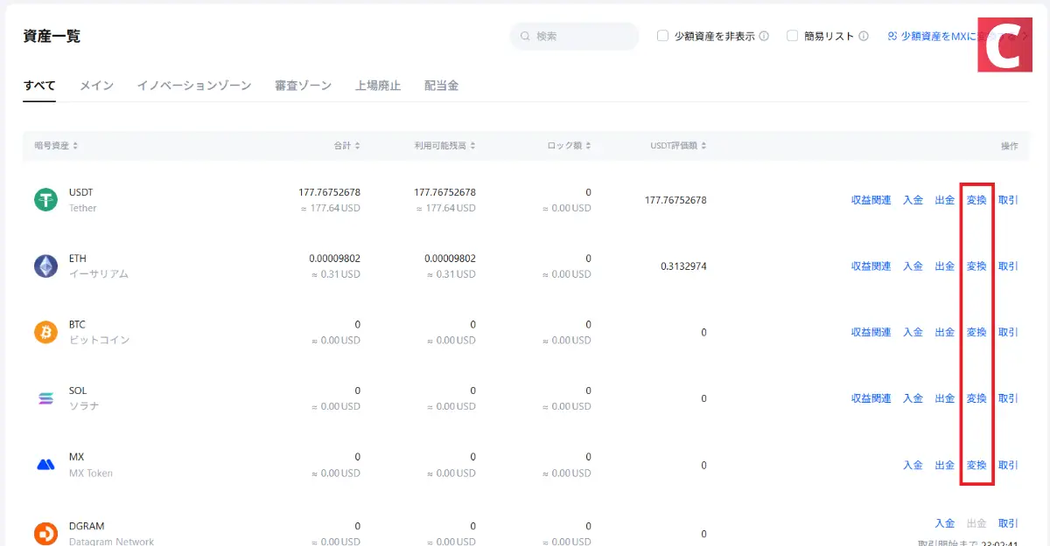Image resolution: width=1050 pixels, height=546 pixels.
Task: Click the USDT Tether coin icon
Action: (45, 200)
